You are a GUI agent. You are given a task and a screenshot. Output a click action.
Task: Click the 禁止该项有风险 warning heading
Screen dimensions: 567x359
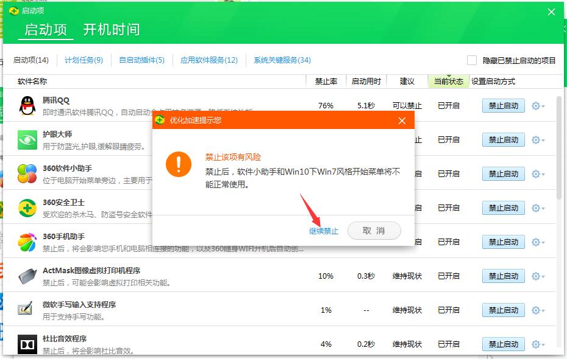234,158
